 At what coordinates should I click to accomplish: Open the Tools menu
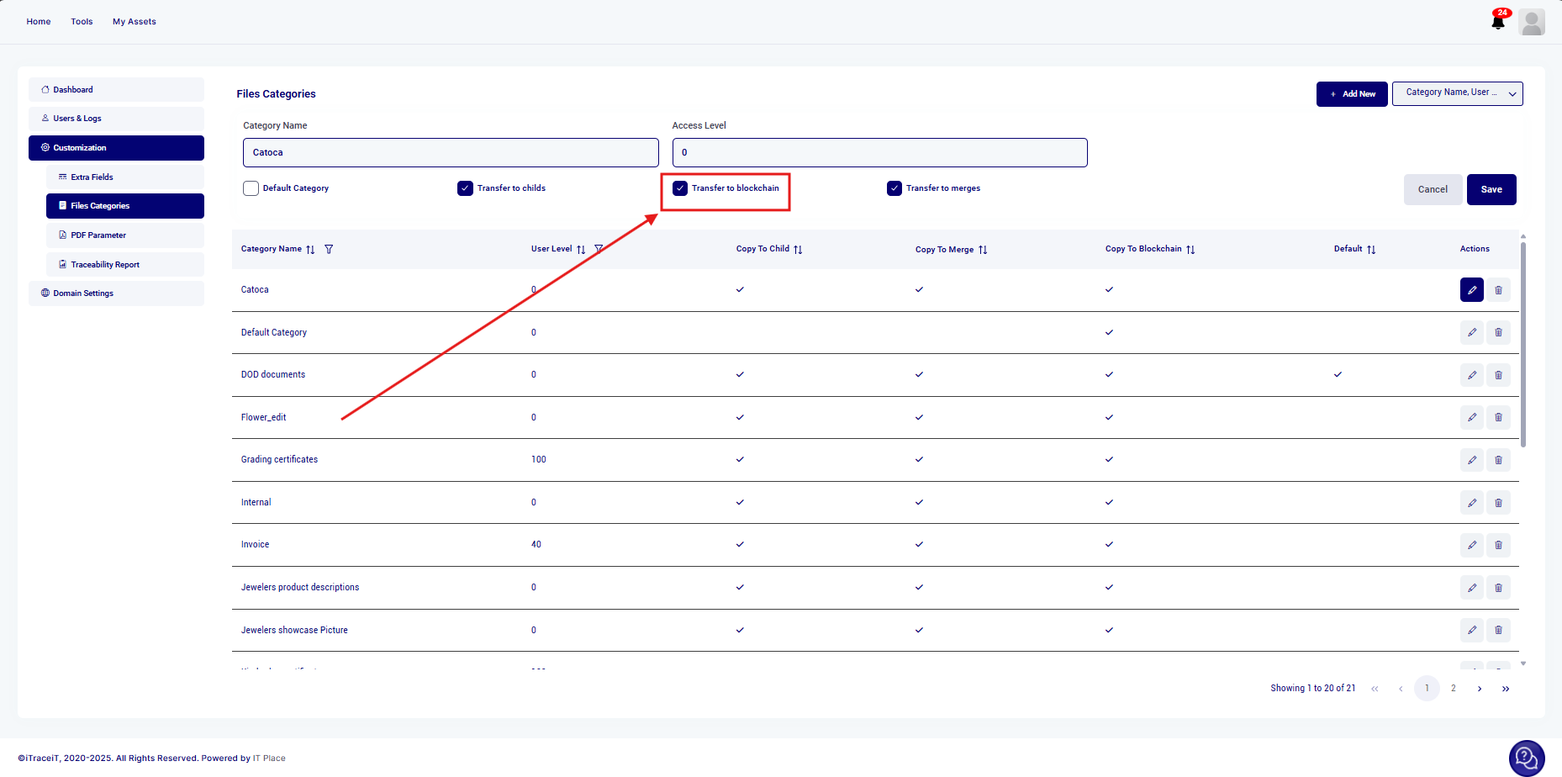coord(82,22)
